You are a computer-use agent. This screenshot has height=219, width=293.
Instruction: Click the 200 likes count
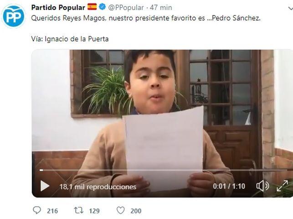tap(136, 211)
